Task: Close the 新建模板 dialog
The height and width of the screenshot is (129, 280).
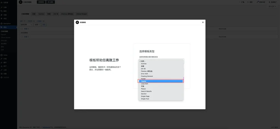Action: [203, 22]
